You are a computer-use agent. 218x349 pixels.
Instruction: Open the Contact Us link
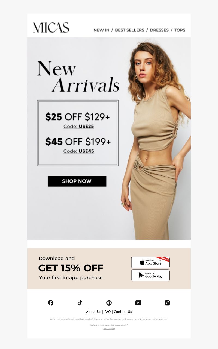(123, 312)
